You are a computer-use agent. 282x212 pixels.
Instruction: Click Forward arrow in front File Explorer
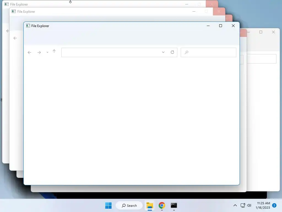(39, 52)
